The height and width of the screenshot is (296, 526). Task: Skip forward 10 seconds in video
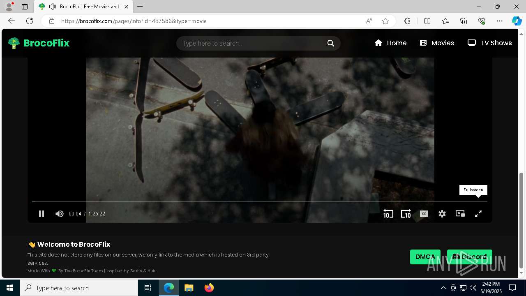406,214
